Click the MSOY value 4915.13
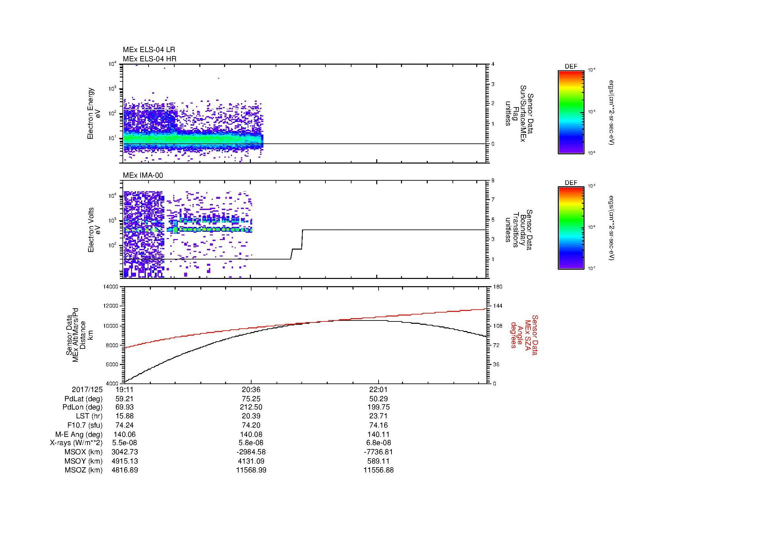772x545 pixels. (x=125, y=461)
